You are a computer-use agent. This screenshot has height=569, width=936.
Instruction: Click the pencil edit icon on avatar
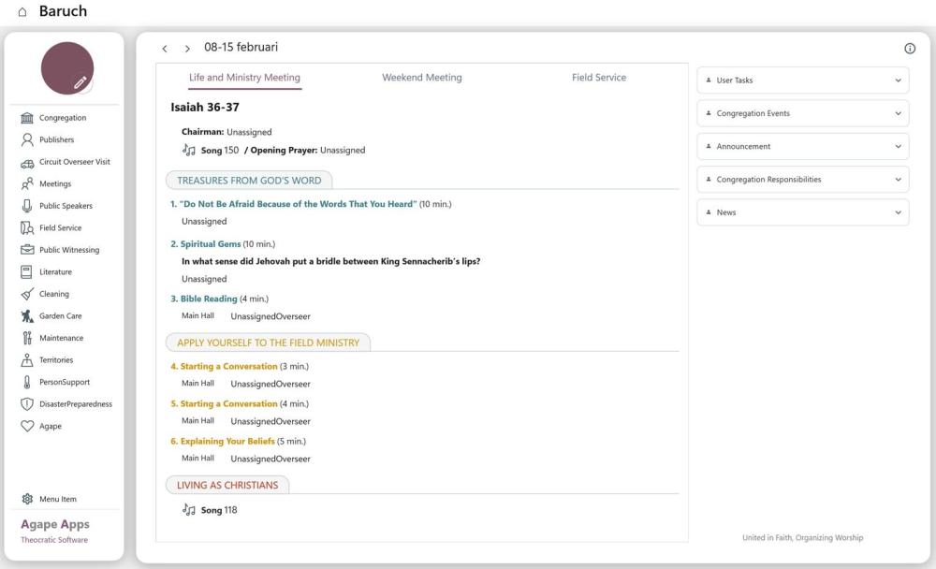81,82
